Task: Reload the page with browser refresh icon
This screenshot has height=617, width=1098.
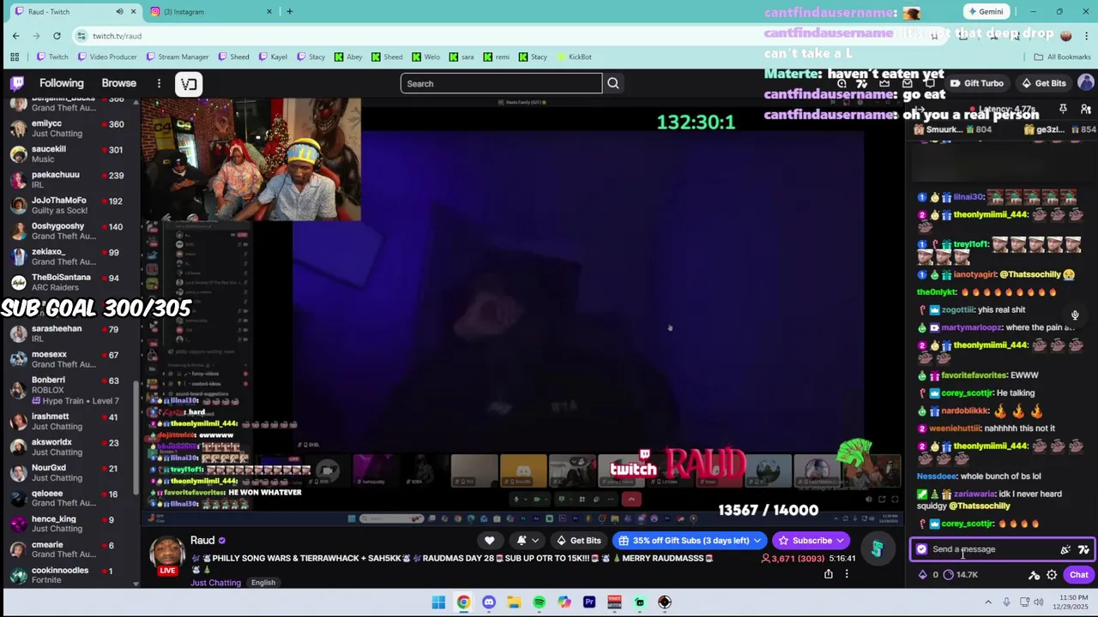Action: tap(57, 35)
